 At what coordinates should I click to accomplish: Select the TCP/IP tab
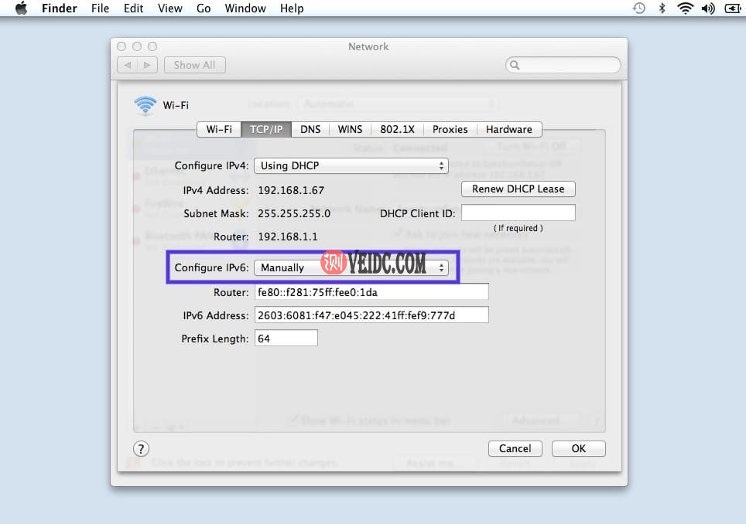click(266, 129)
